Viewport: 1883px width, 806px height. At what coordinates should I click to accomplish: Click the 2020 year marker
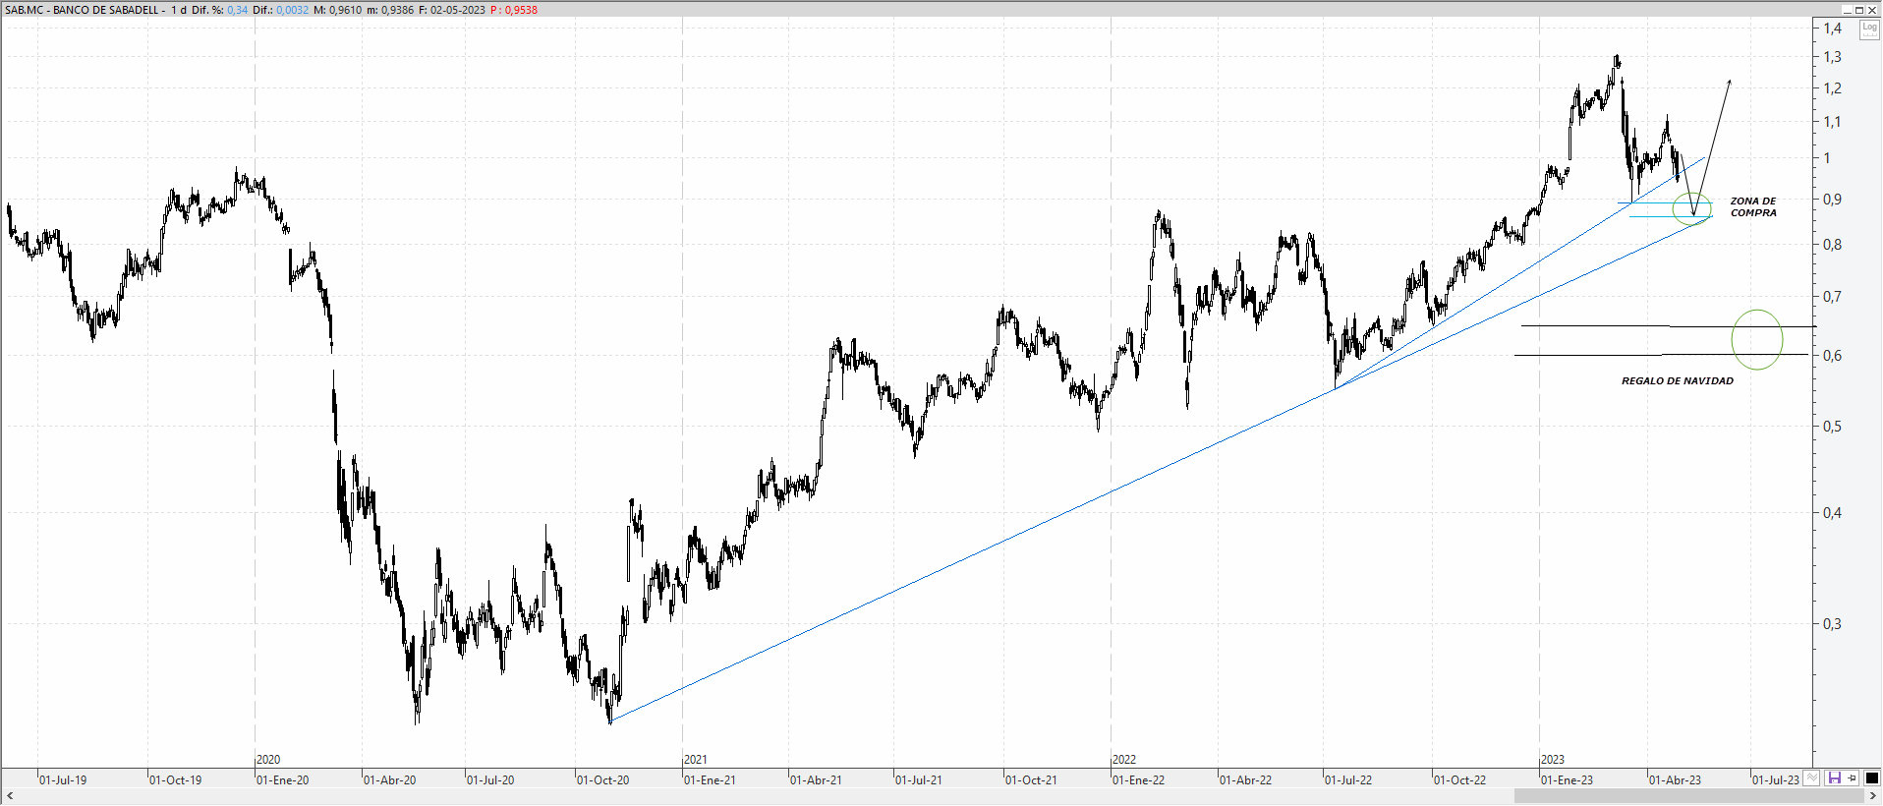tap(268, 760)
